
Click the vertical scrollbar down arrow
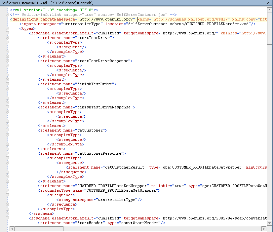pyautogui.click(x=269, y=223)
